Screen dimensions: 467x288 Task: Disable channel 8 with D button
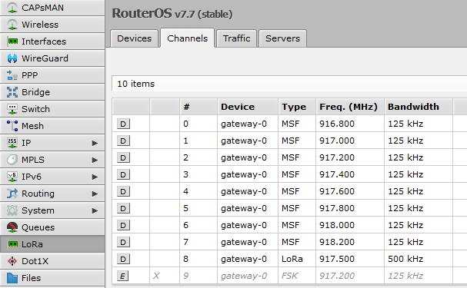tap(123, 259)
